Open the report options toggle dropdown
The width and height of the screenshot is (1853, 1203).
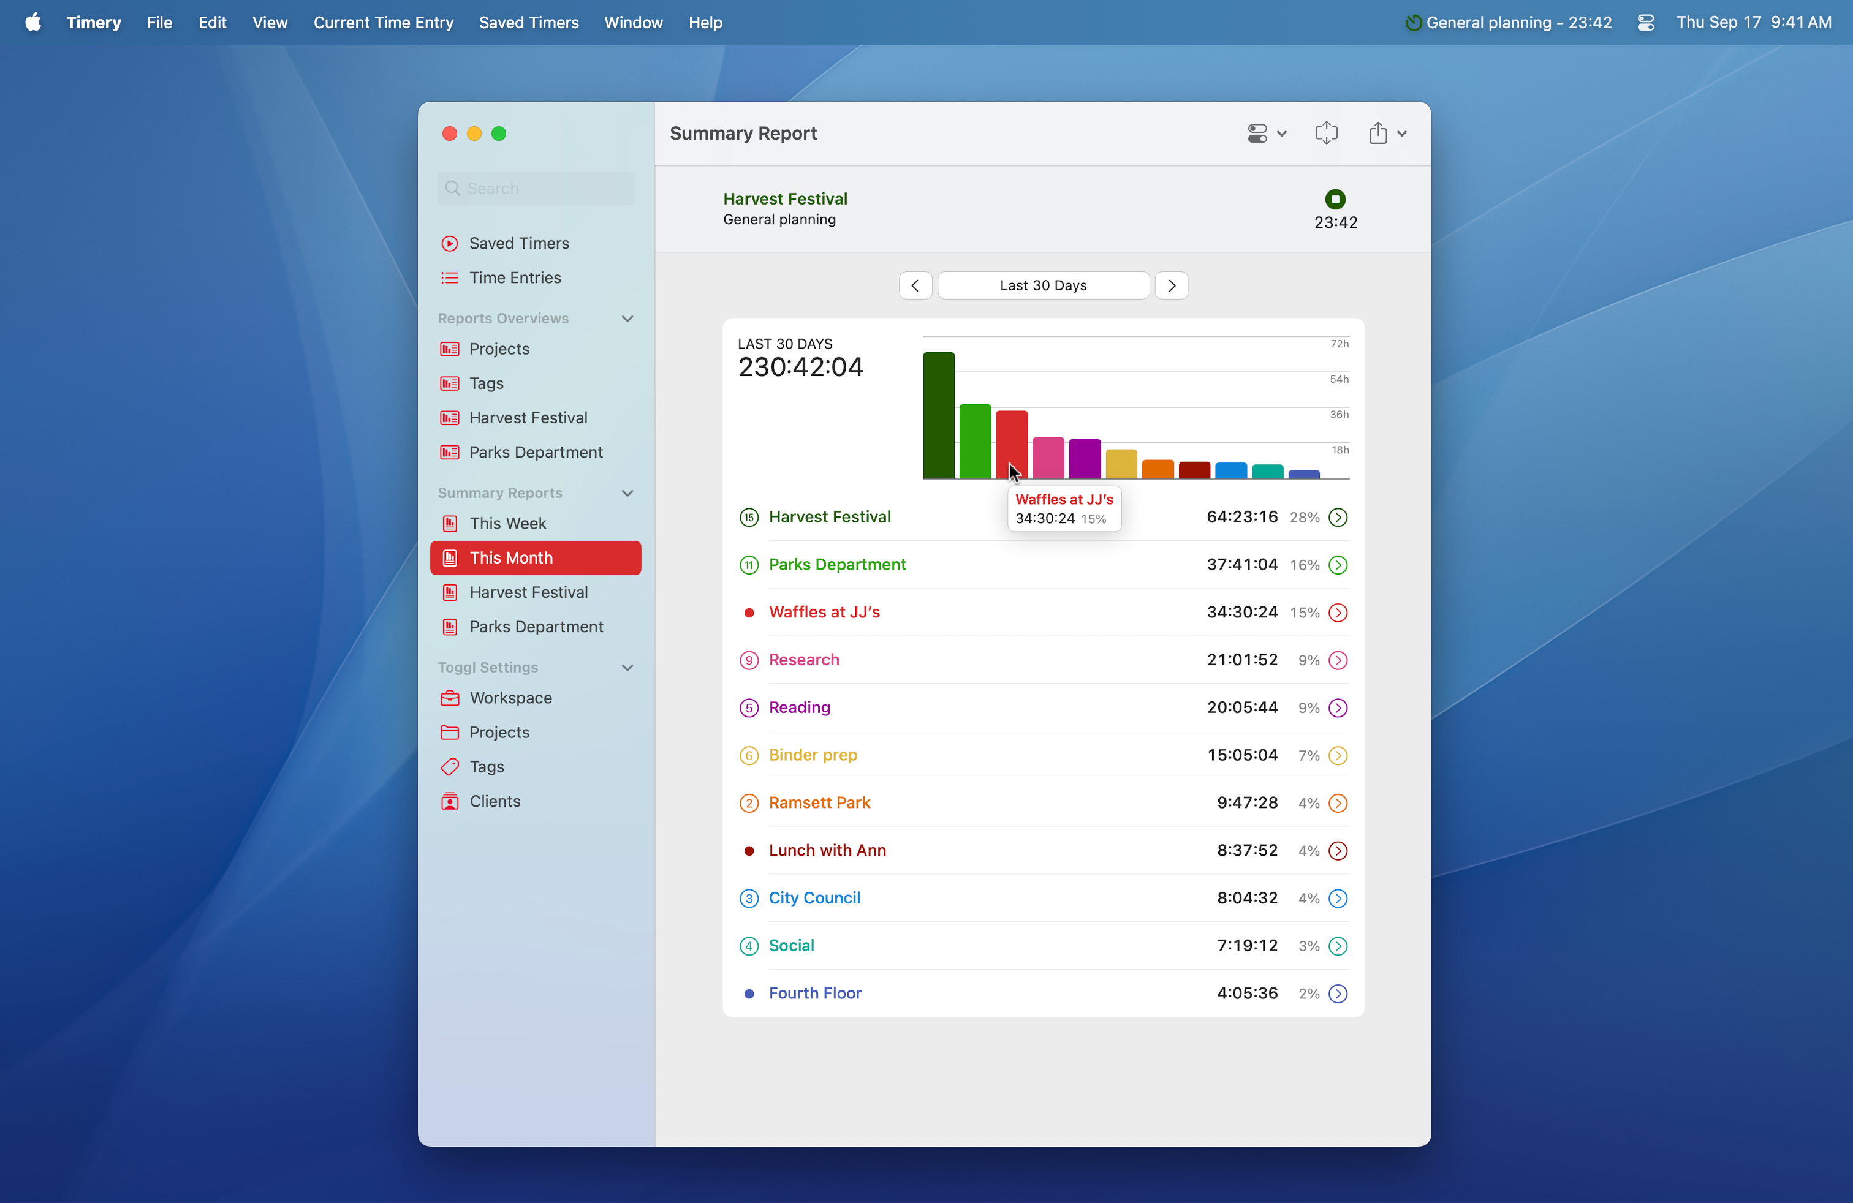click(x=1266, y=133)
